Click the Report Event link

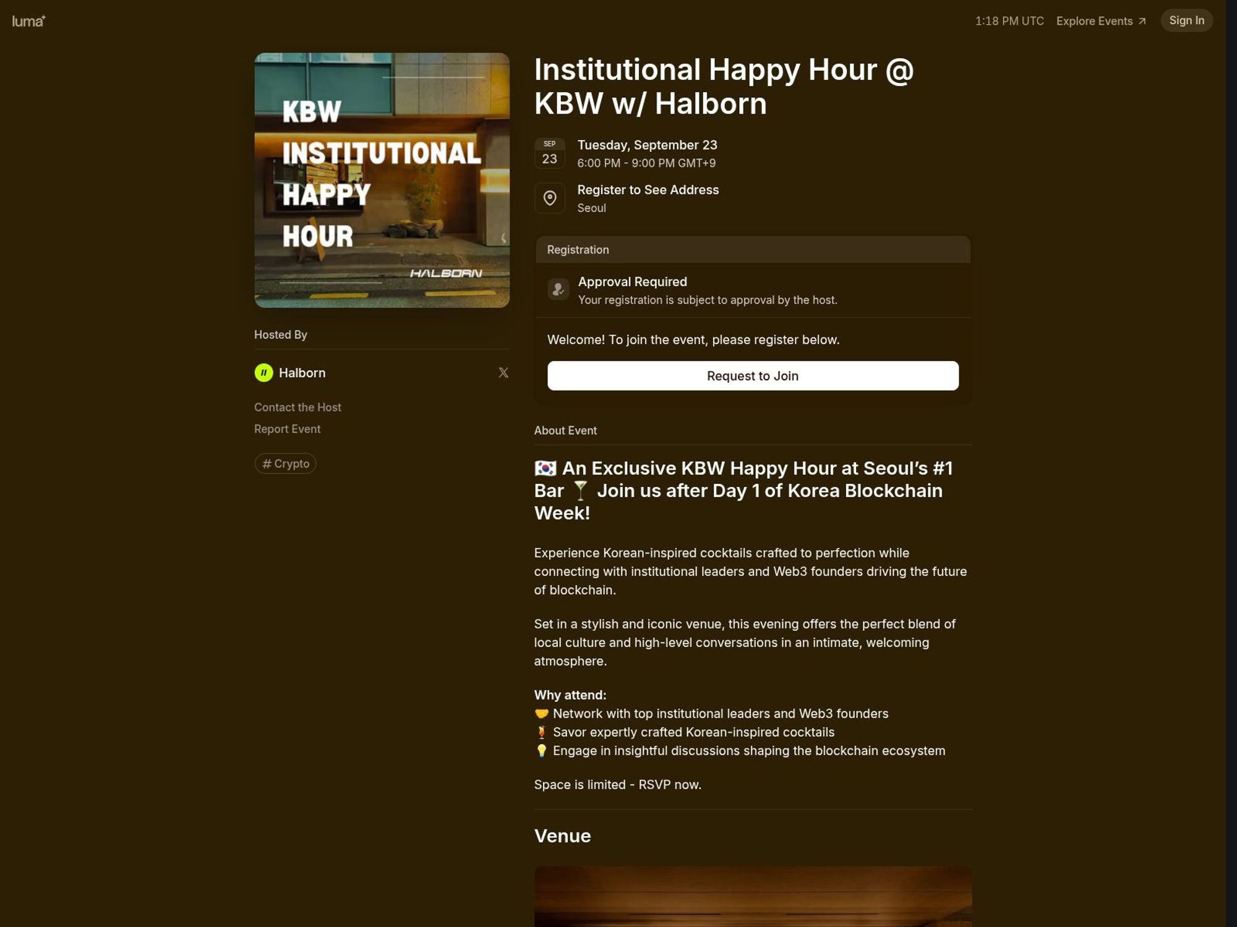point(287,429)
